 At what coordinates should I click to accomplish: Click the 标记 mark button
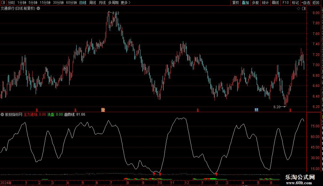pyautogui.click(x=295, y=3)
